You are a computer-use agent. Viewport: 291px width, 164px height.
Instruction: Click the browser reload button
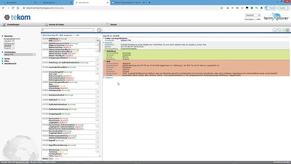[13, 8]
